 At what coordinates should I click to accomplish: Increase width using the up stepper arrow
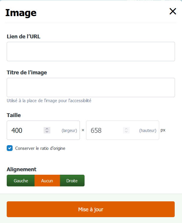[x=47, y=129]
